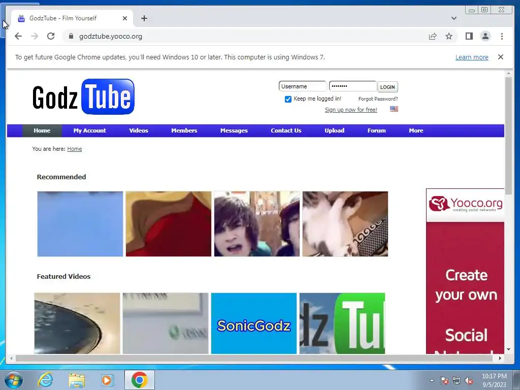Open Chrome's three-dot menu

(502, 36)
